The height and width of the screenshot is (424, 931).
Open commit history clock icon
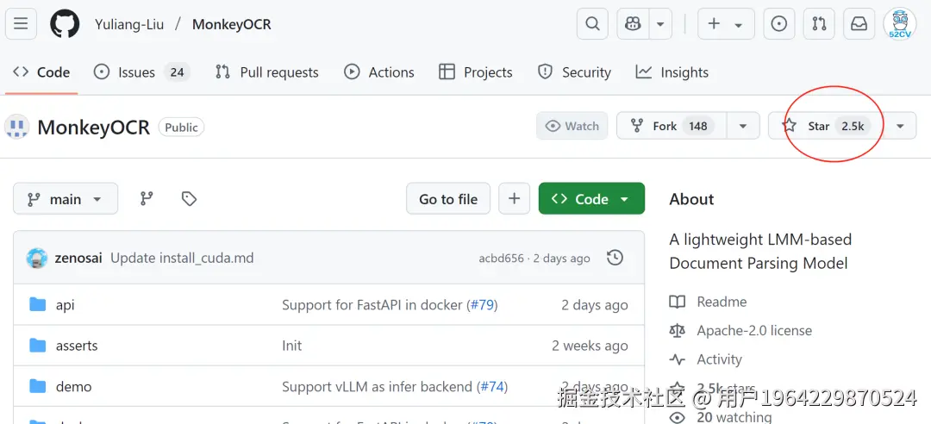(x=615, y=258)
